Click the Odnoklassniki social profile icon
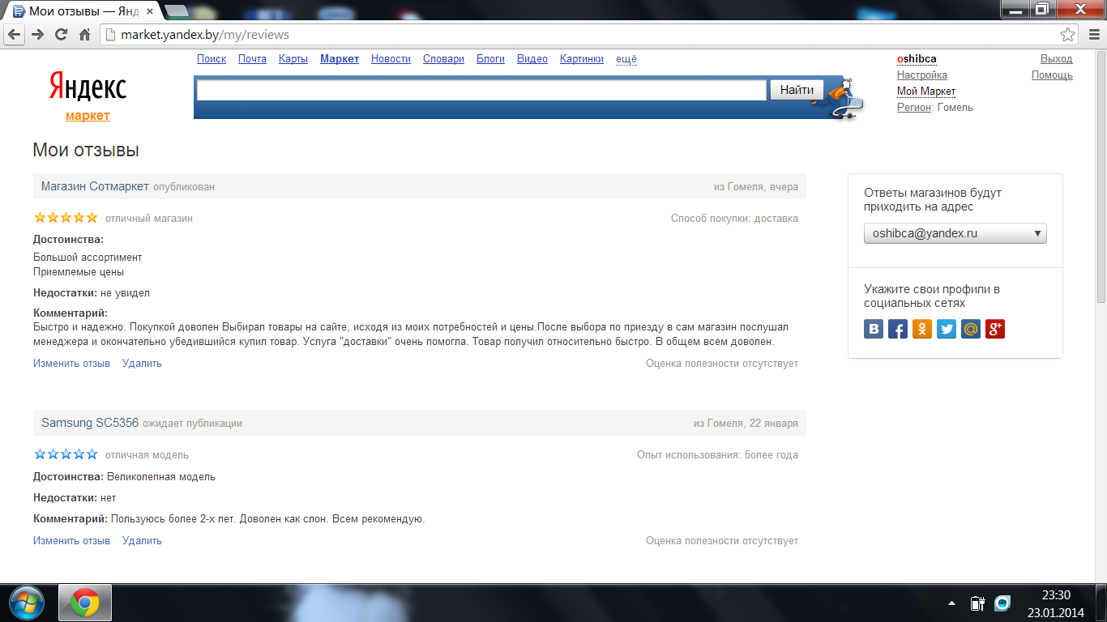This screenshot has width=1107, height=622. (x=922, y=329)
